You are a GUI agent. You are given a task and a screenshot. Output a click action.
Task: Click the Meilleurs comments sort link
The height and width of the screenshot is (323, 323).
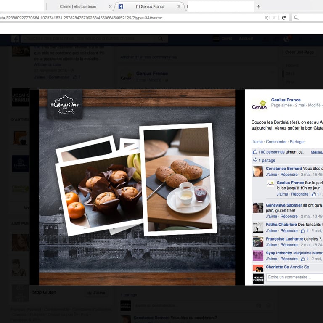[x=317, y=152]
